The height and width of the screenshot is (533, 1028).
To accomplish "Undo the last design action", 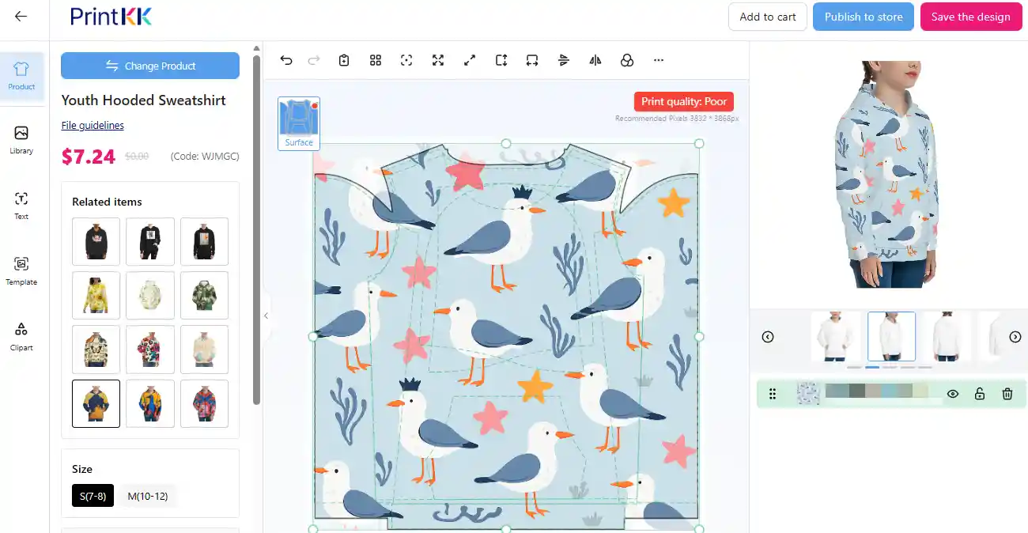I will (286, 60).
